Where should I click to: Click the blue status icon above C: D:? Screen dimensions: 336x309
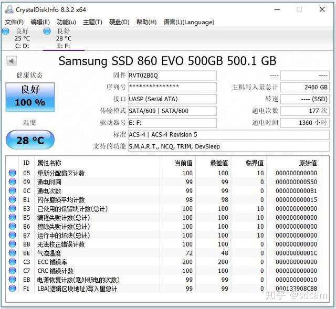(5, 31)
